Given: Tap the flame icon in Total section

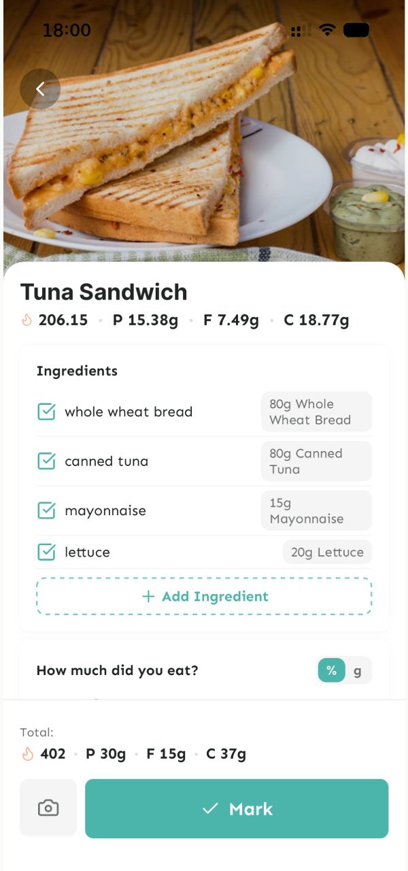Looking at the screenshot, I should pos(28,753).
